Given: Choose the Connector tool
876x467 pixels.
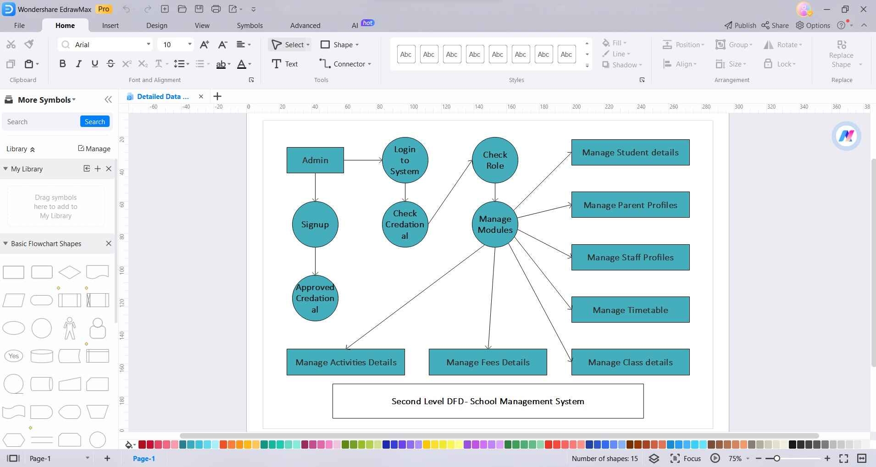Looking at the screenshot, I should (345, 64).
